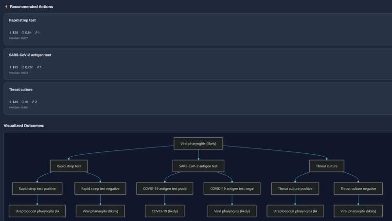
Task: Click Info Gain 0.237 text
Action: [x=18, y=38]
